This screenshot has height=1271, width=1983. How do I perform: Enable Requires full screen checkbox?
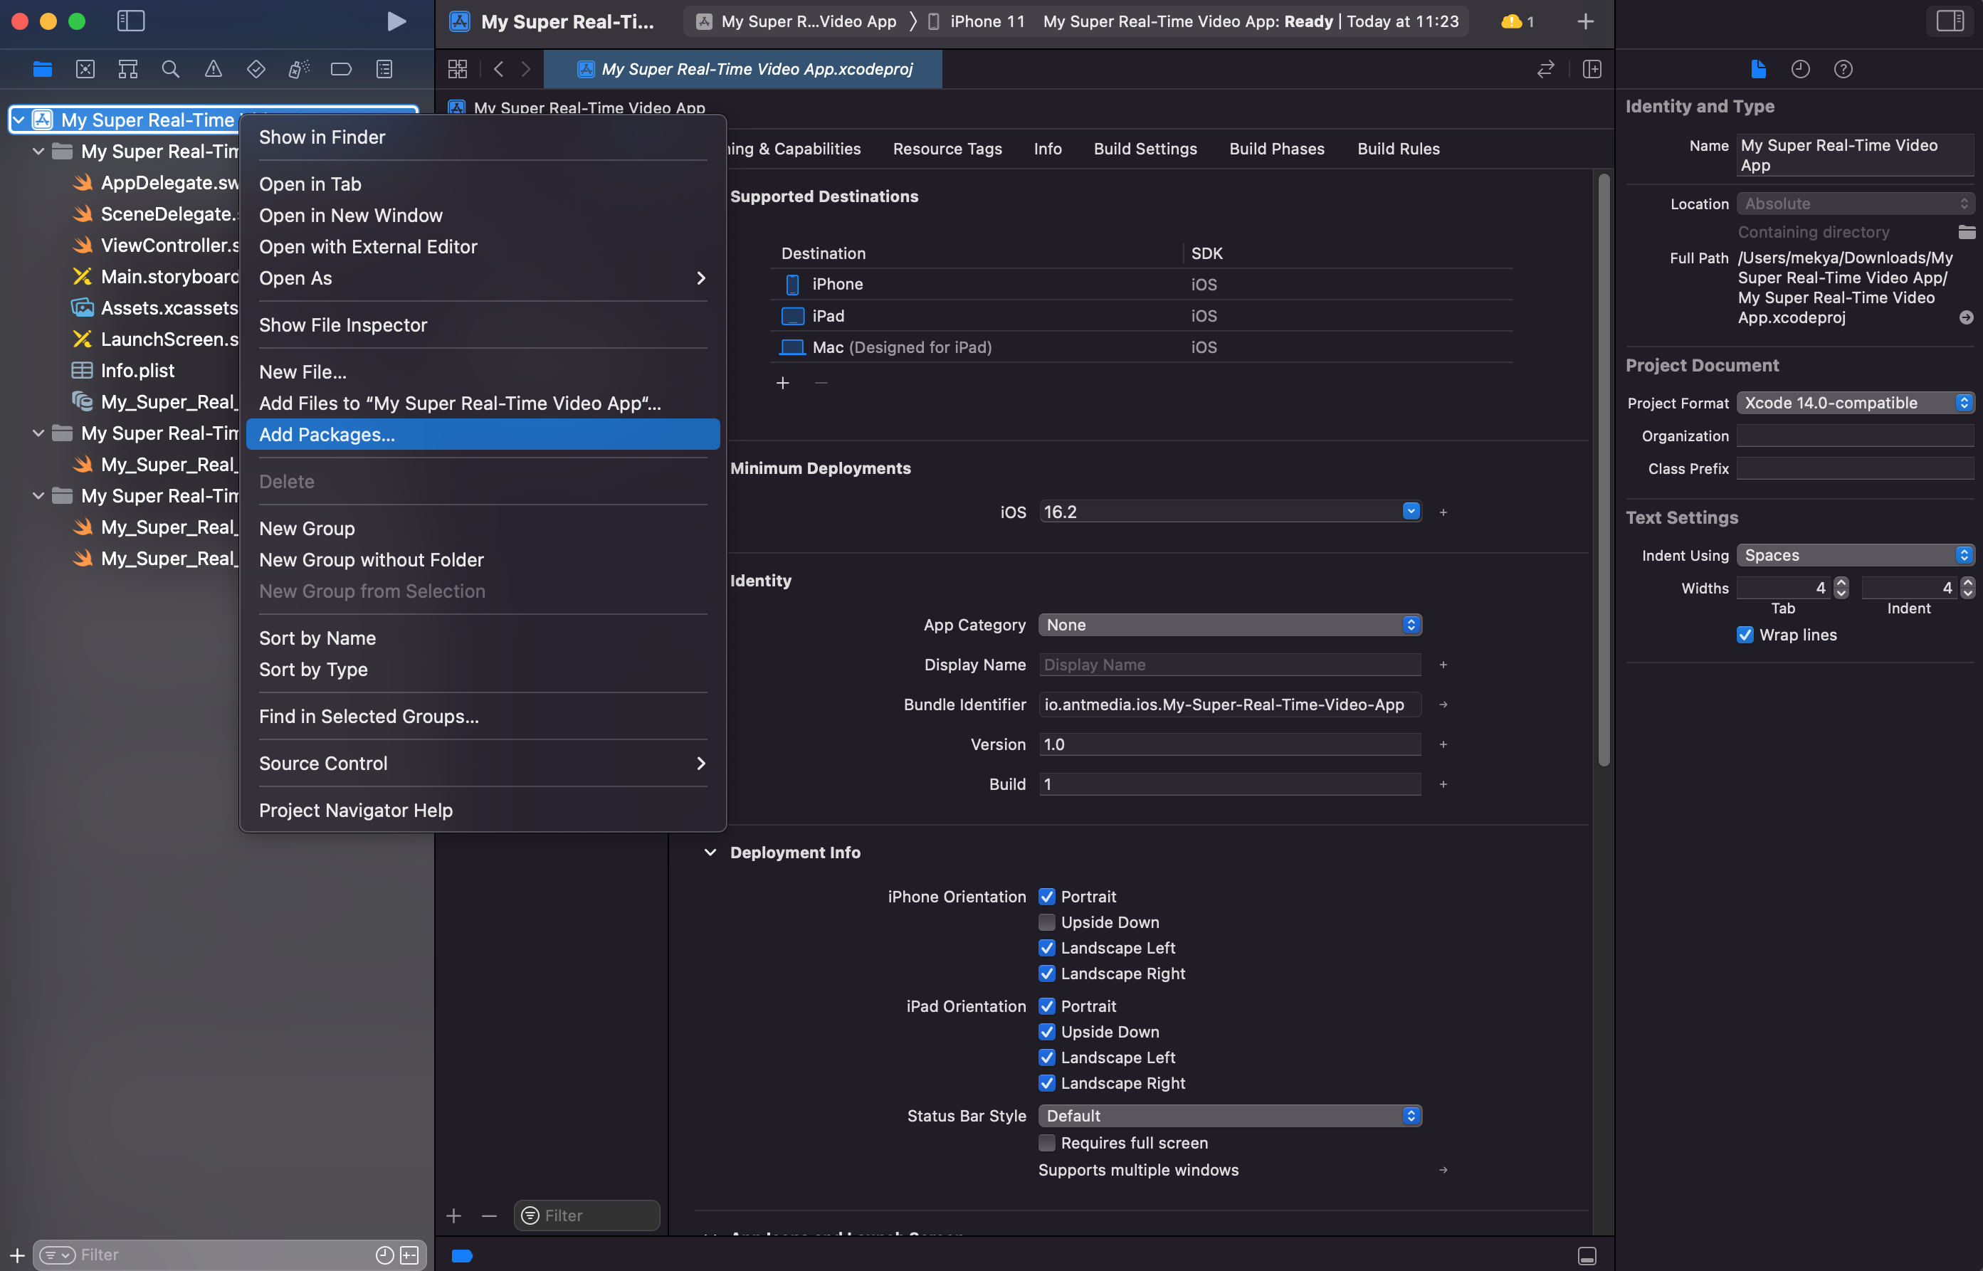tap(1046, 1142)
